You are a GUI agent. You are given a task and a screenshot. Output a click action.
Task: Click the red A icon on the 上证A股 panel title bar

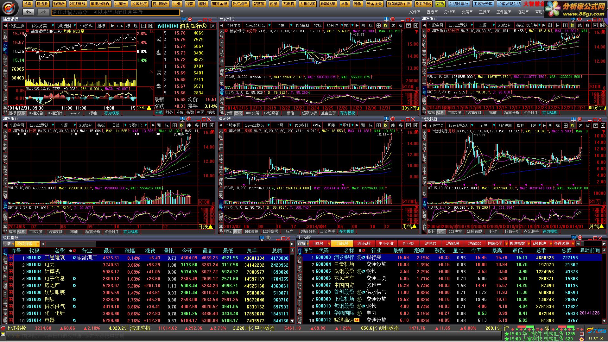point(580,238)
